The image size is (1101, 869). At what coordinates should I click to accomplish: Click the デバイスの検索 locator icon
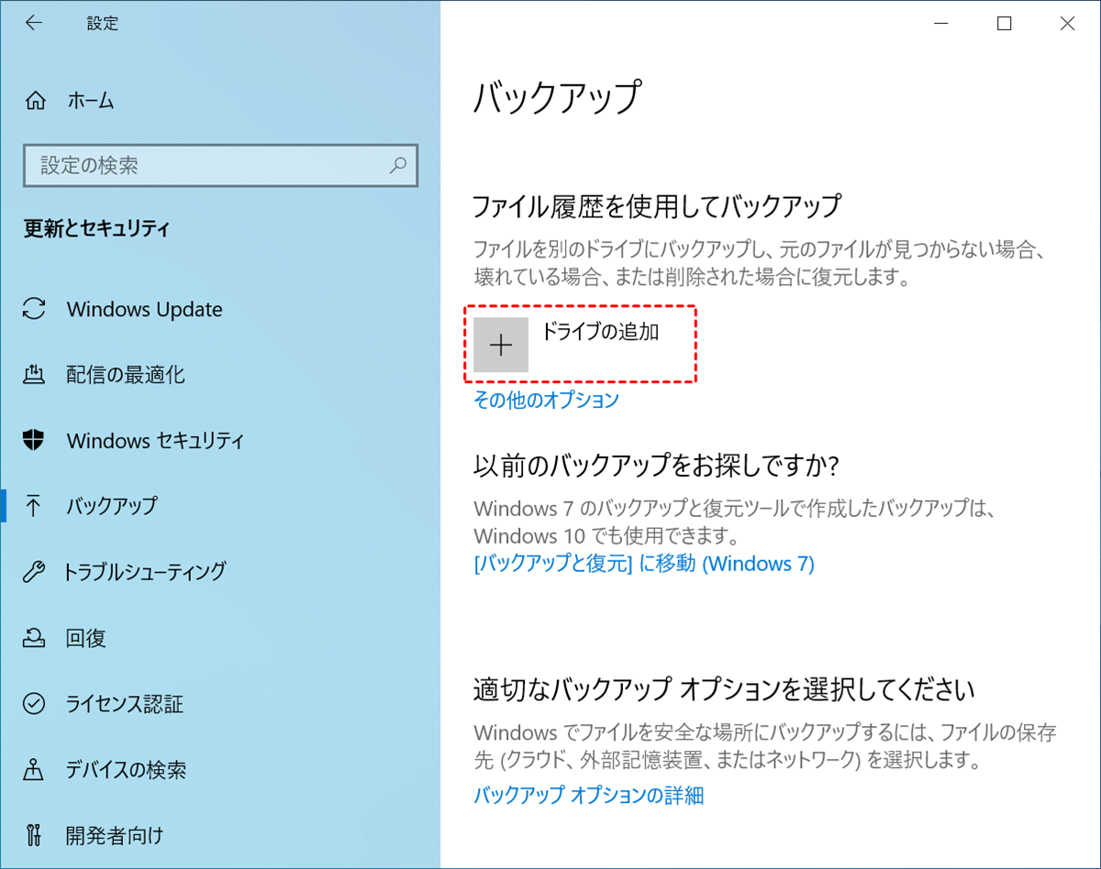pyautogui.click(x=34, y=770)
